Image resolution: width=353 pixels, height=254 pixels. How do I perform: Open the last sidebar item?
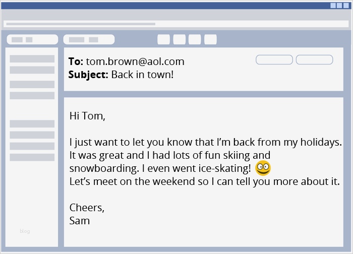pos(32,157)
